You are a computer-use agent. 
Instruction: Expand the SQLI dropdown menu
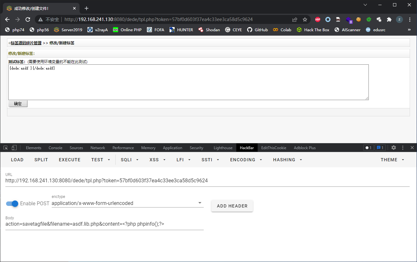pyautogui.click(x=130, y=160)
